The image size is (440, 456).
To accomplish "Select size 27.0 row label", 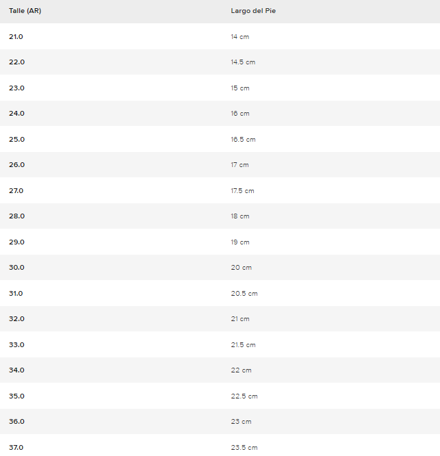I will [16, 190].
